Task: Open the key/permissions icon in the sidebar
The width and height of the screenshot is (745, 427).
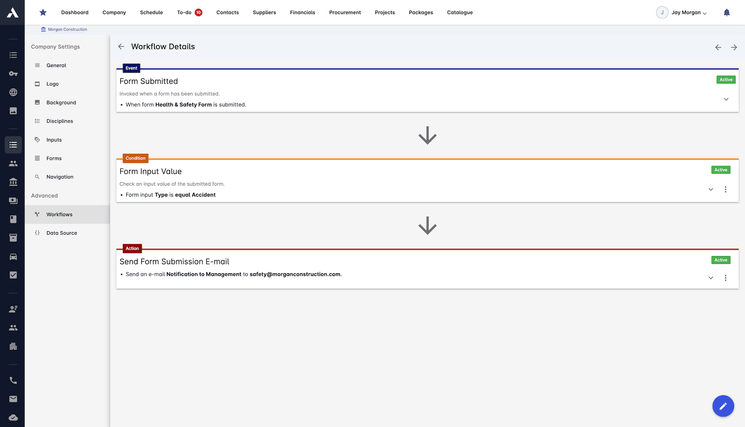Action: pyautogui.click(x=13, y=74)
